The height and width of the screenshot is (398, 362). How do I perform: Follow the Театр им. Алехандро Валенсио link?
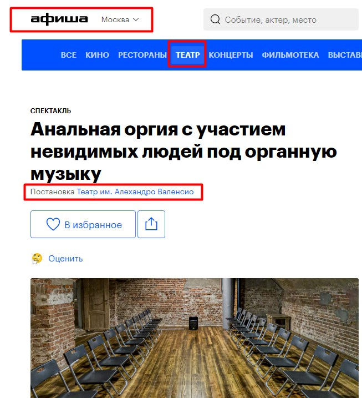135,192
